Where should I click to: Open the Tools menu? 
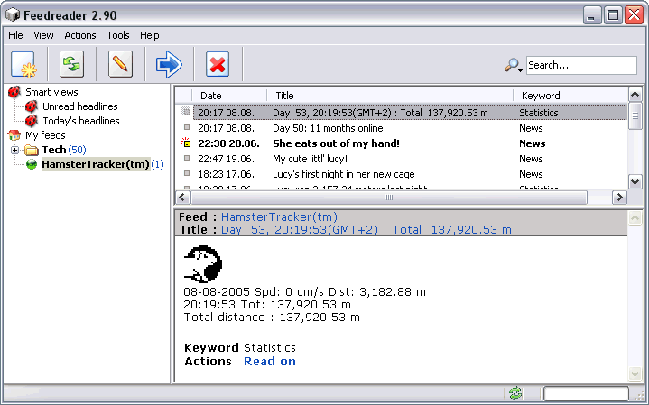pyautogui.click(x=118, y=35)
